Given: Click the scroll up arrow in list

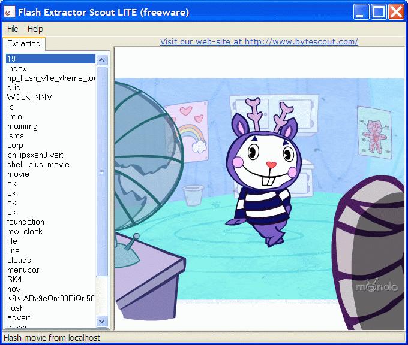Looking at the screenshot, I should pos(102,60).
